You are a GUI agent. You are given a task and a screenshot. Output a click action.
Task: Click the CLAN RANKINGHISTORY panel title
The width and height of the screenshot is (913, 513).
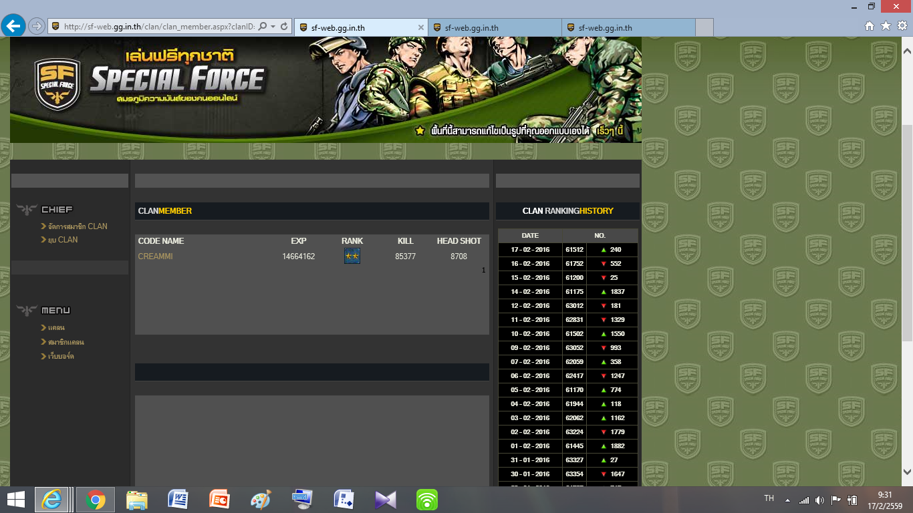567,211
